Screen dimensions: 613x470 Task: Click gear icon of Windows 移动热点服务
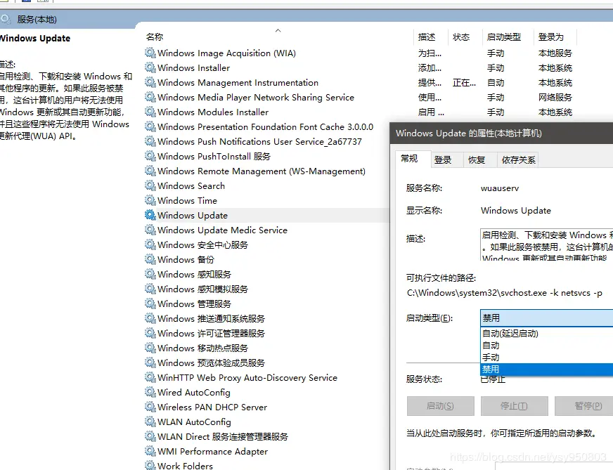[x=150, y=347]
